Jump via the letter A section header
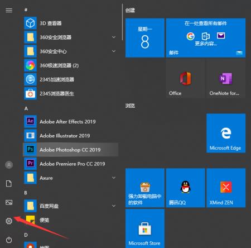 (x=26, y=108)
